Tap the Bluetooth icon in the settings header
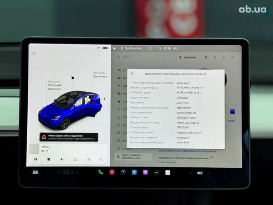 click(224, 57)
